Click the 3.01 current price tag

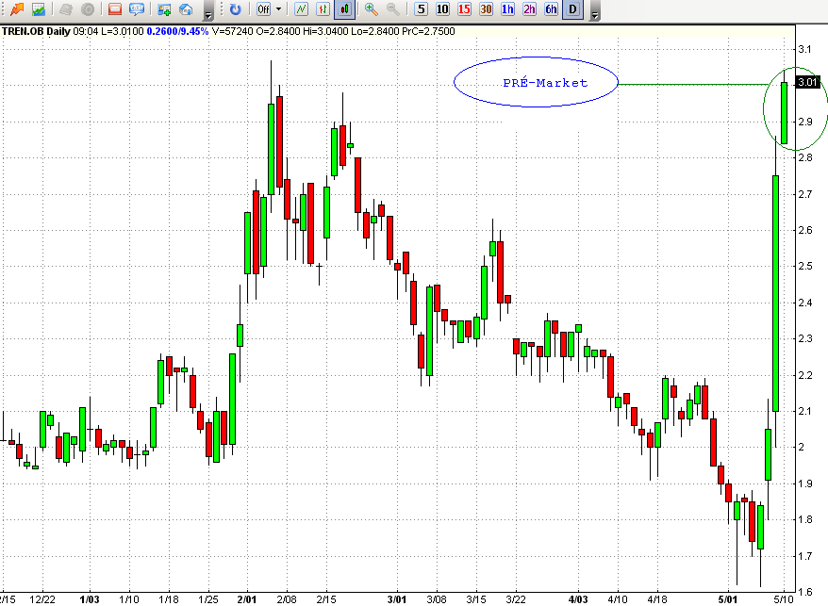(x=808, y=82)
